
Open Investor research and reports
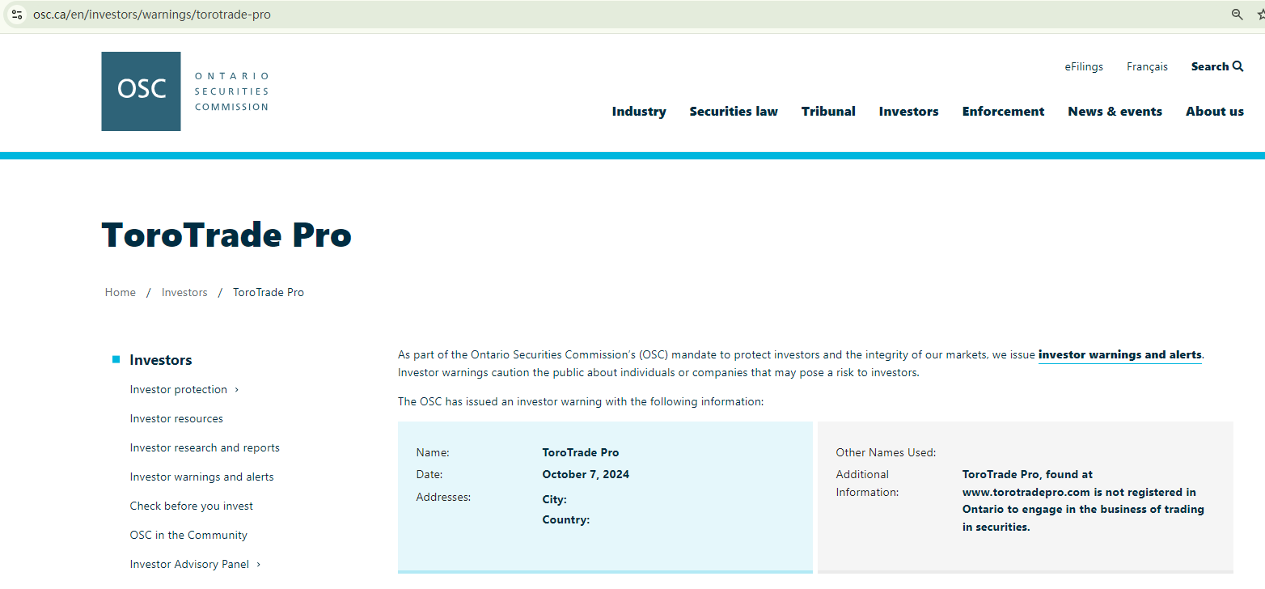click(x=205, y=447)
